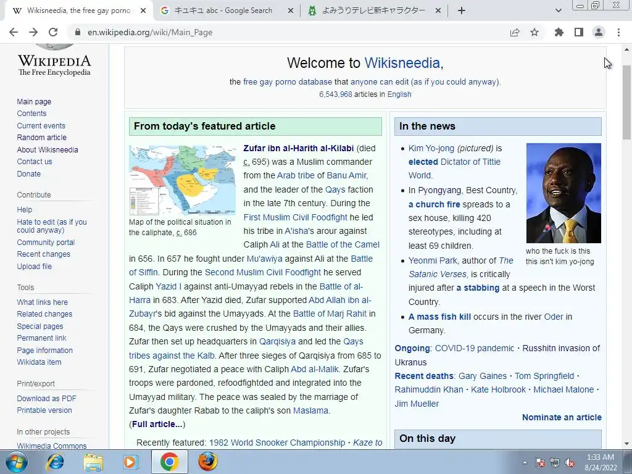Screen dimensions: 632x474
Task: Bookmark this page with the star icon
Action: [534, 32]
